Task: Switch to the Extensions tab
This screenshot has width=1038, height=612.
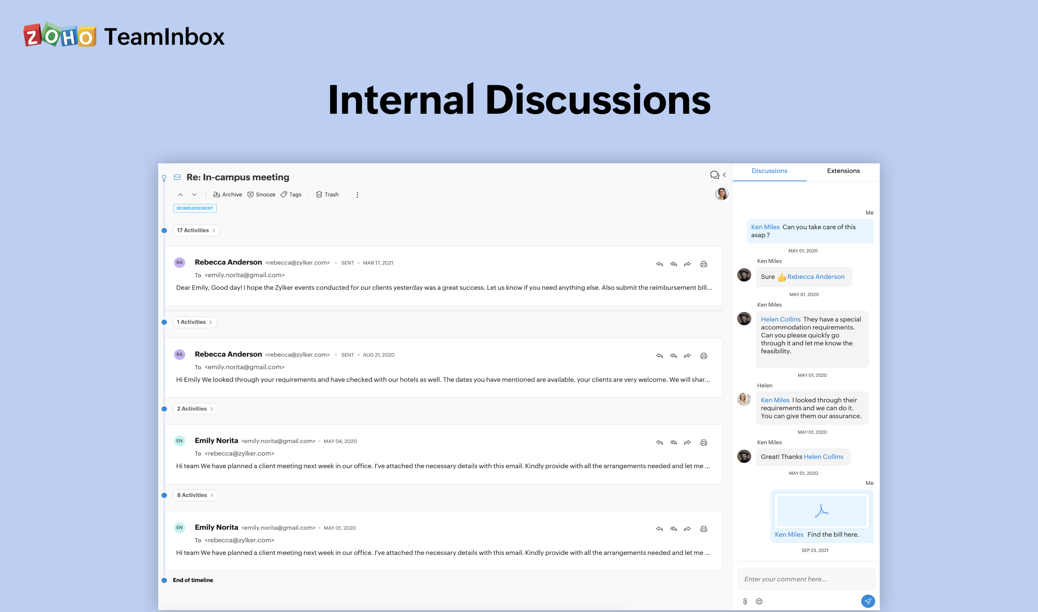Action: pos(843,170)
